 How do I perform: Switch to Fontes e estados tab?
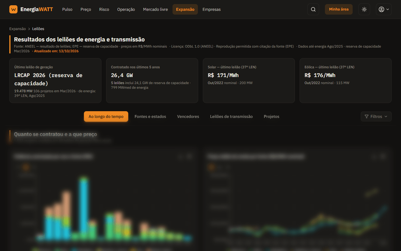[150, 116]
